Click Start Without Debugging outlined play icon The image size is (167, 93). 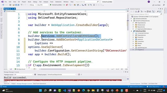64,5
